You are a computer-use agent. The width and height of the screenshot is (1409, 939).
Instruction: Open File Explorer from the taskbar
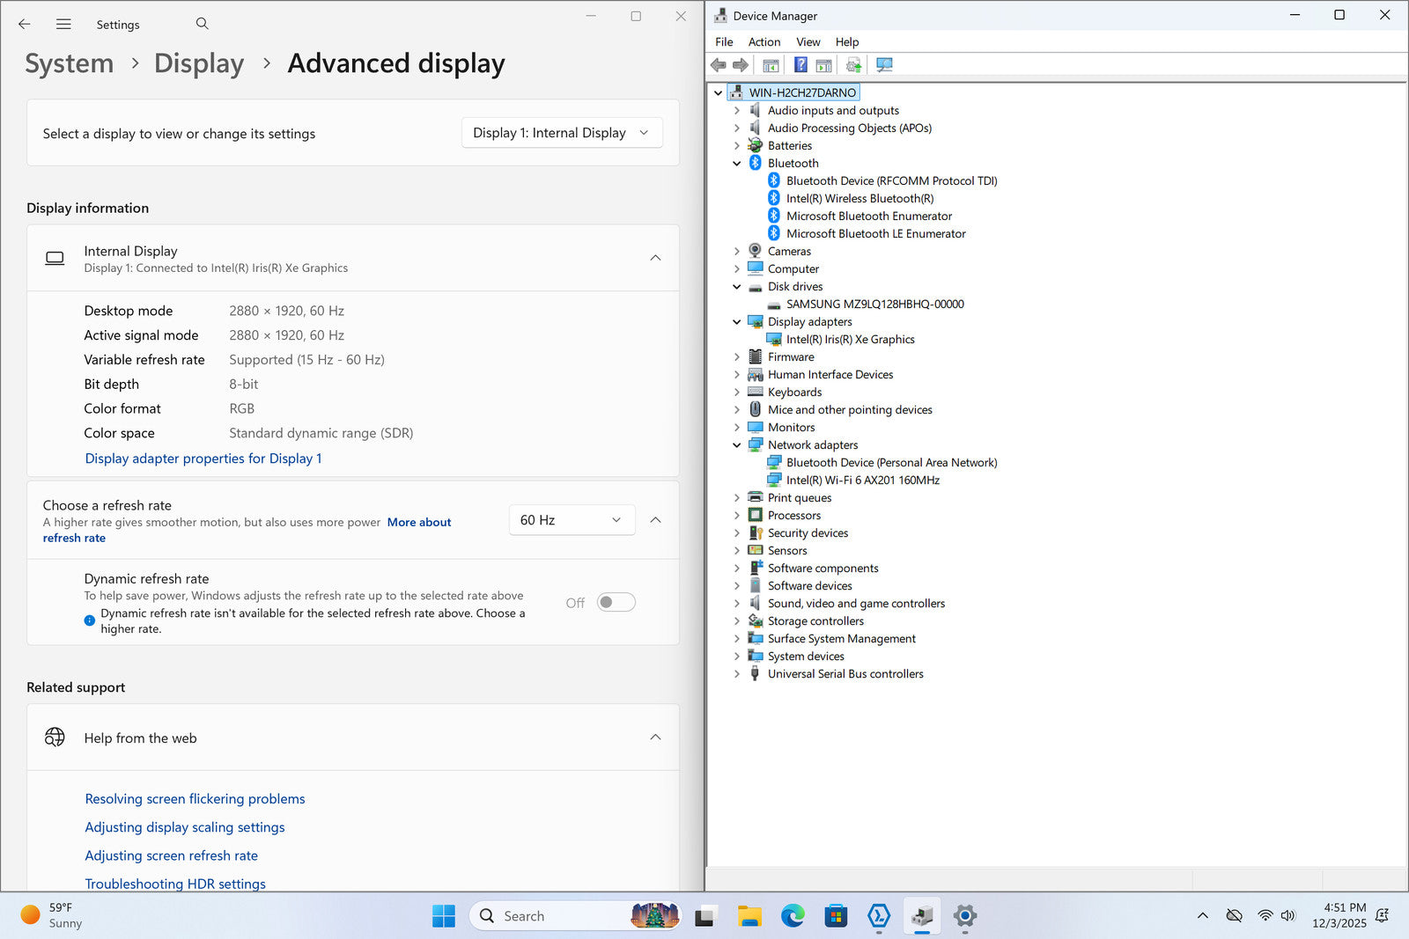749,916
